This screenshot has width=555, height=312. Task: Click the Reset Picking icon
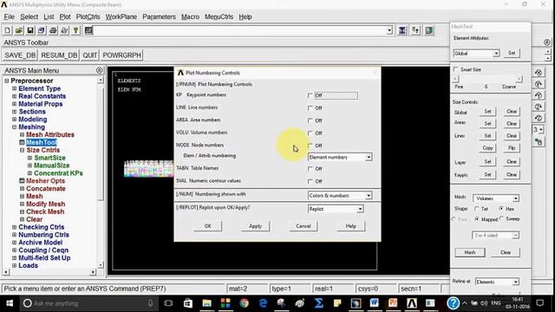415,30
